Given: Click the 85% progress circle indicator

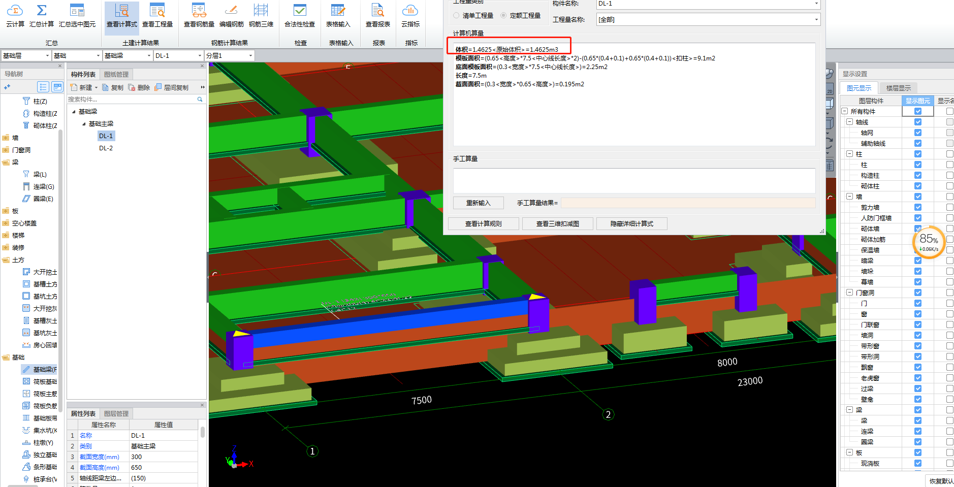Looking at the screenshot, I should [929, 242].
